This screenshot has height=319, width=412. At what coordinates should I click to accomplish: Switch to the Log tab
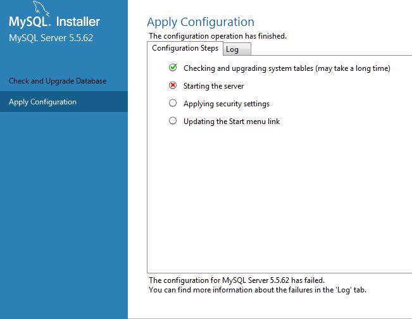[x=237, y=49]
